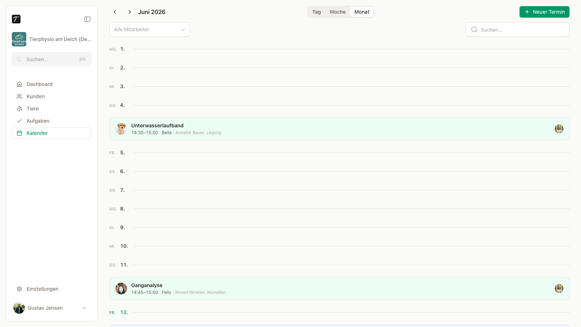The width and height of the screenshot is (581, 327).
Task: Open Kalender page
Action: point(52,133)
